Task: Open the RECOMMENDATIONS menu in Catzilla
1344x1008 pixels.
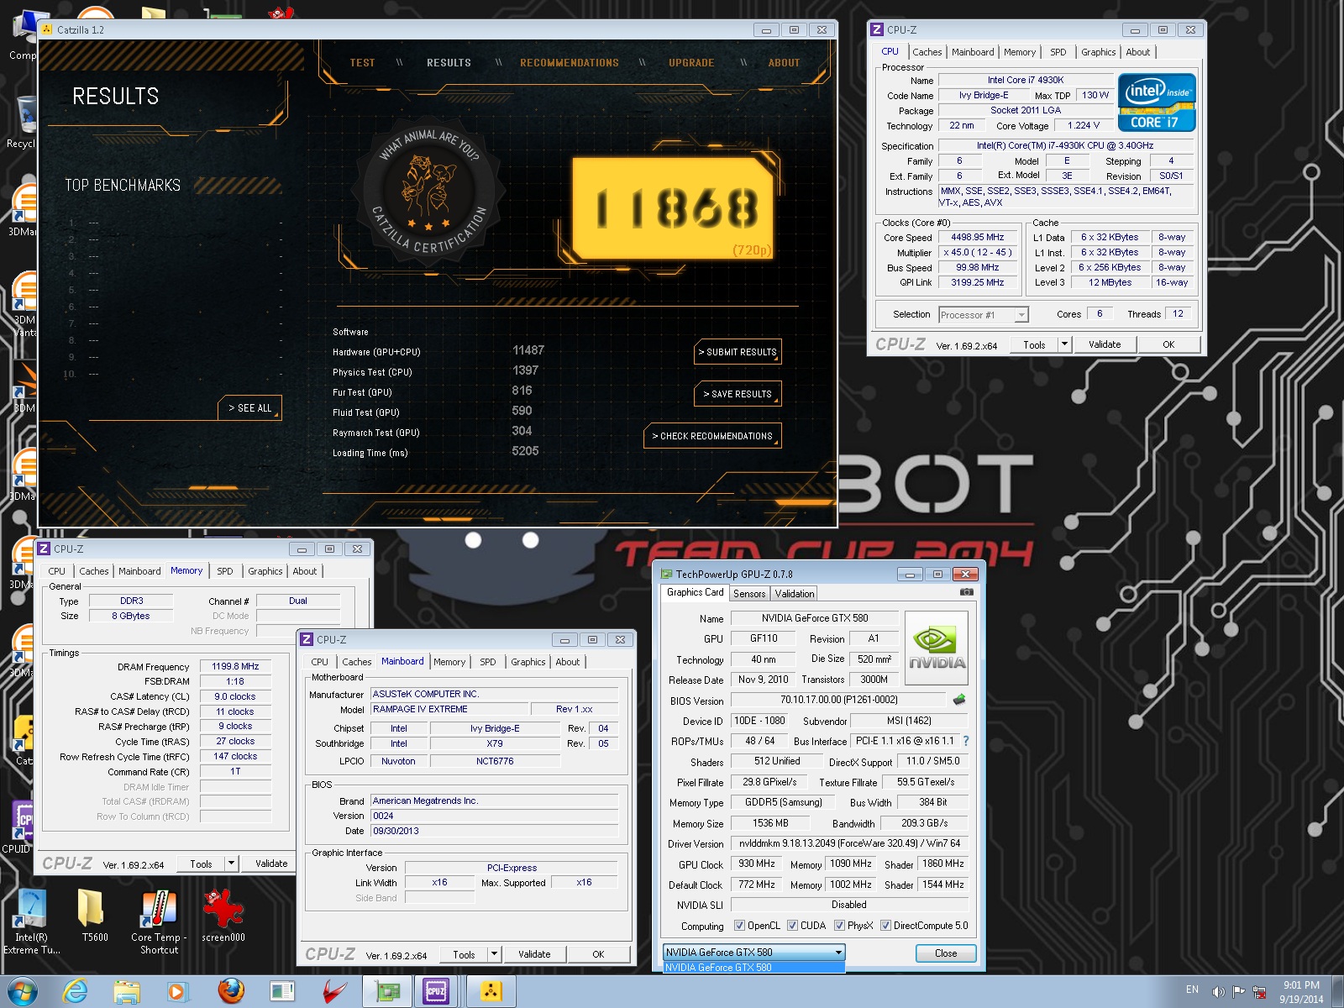Action: pyautogui.click(x=570, y=63)
